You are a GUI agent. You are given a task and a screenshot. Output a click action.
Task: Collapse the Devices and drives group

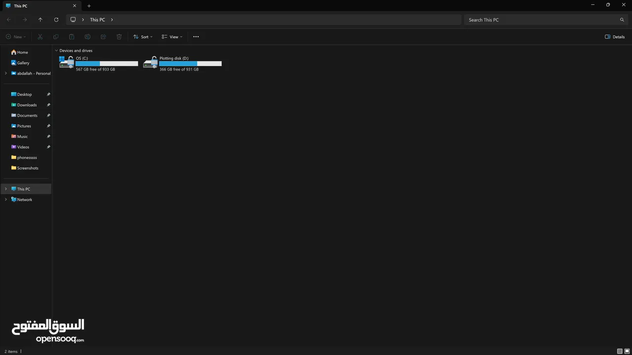[56, 51]
